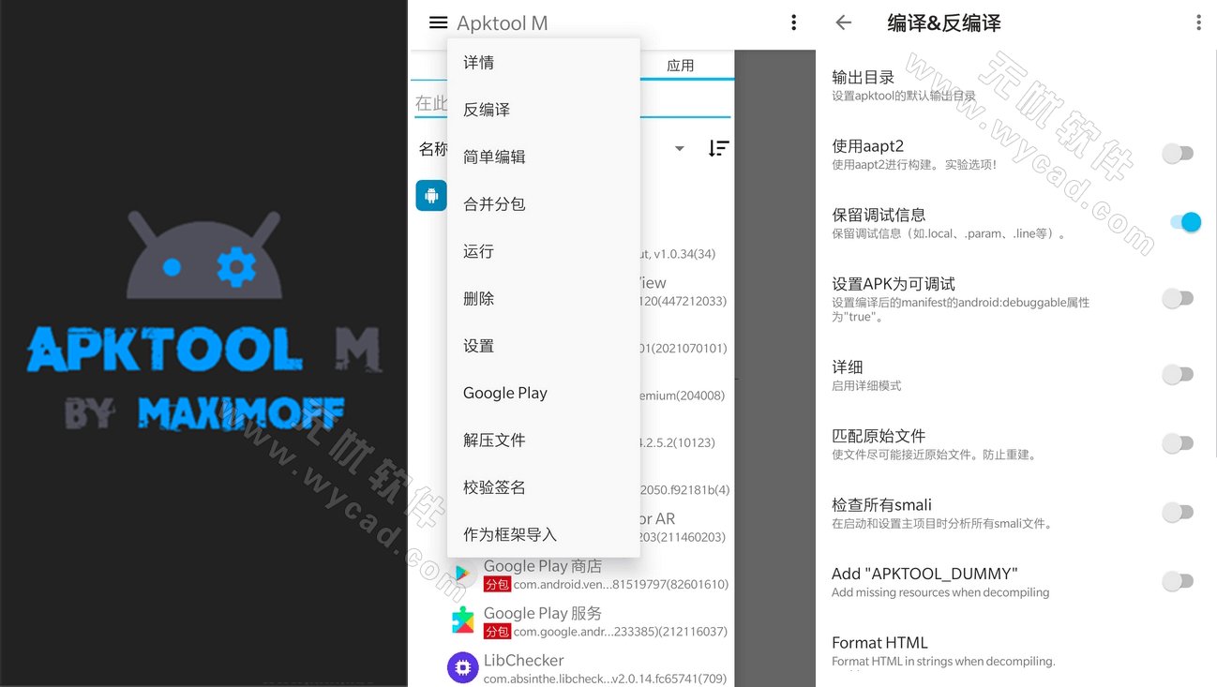Select 详情 from the context menu
The image size is (1217, 687).
click(544, 63)
